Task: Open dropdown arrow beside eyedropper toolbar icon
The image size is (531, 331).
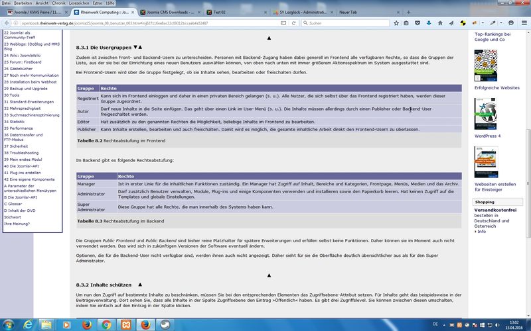Action: click(x=501, y=23)
